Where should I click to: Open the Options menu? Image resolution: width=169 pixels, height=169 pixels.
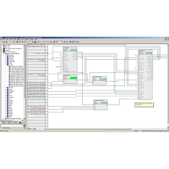pyautogui.click(x=27, y=40)
